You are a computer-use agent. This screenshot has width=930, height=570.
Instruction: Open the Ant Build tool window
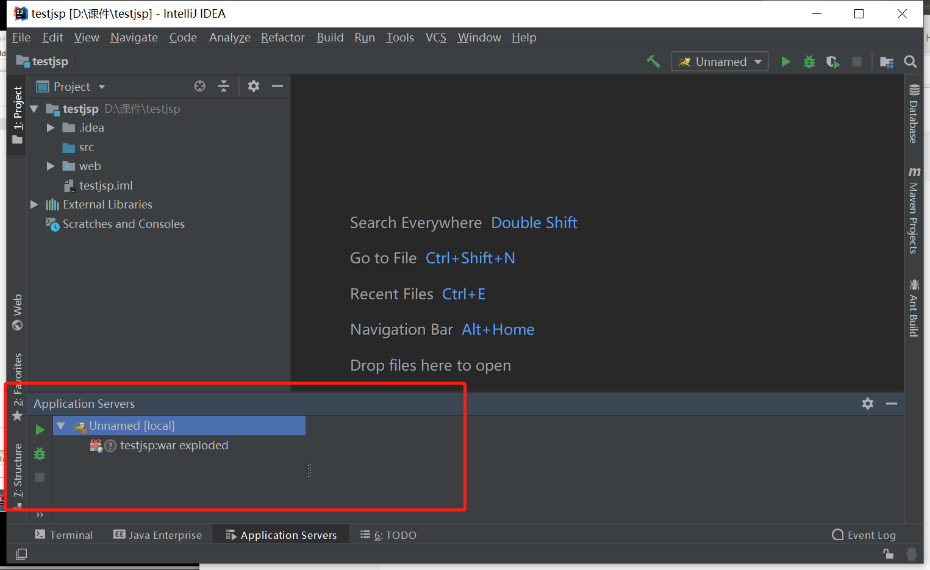pos(914,308)
